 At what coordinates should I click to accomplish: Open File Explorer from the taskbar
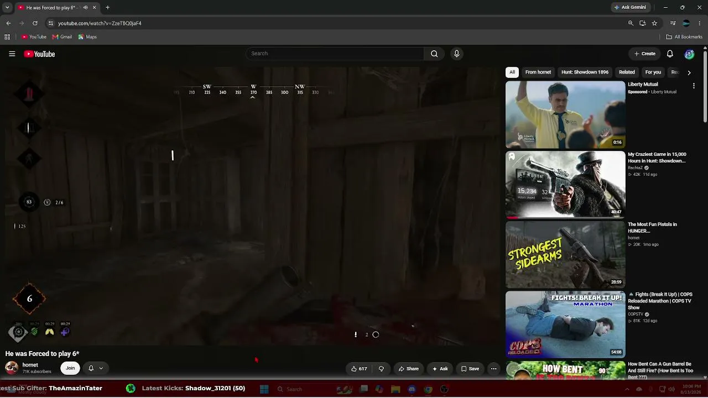click(395, 389)
